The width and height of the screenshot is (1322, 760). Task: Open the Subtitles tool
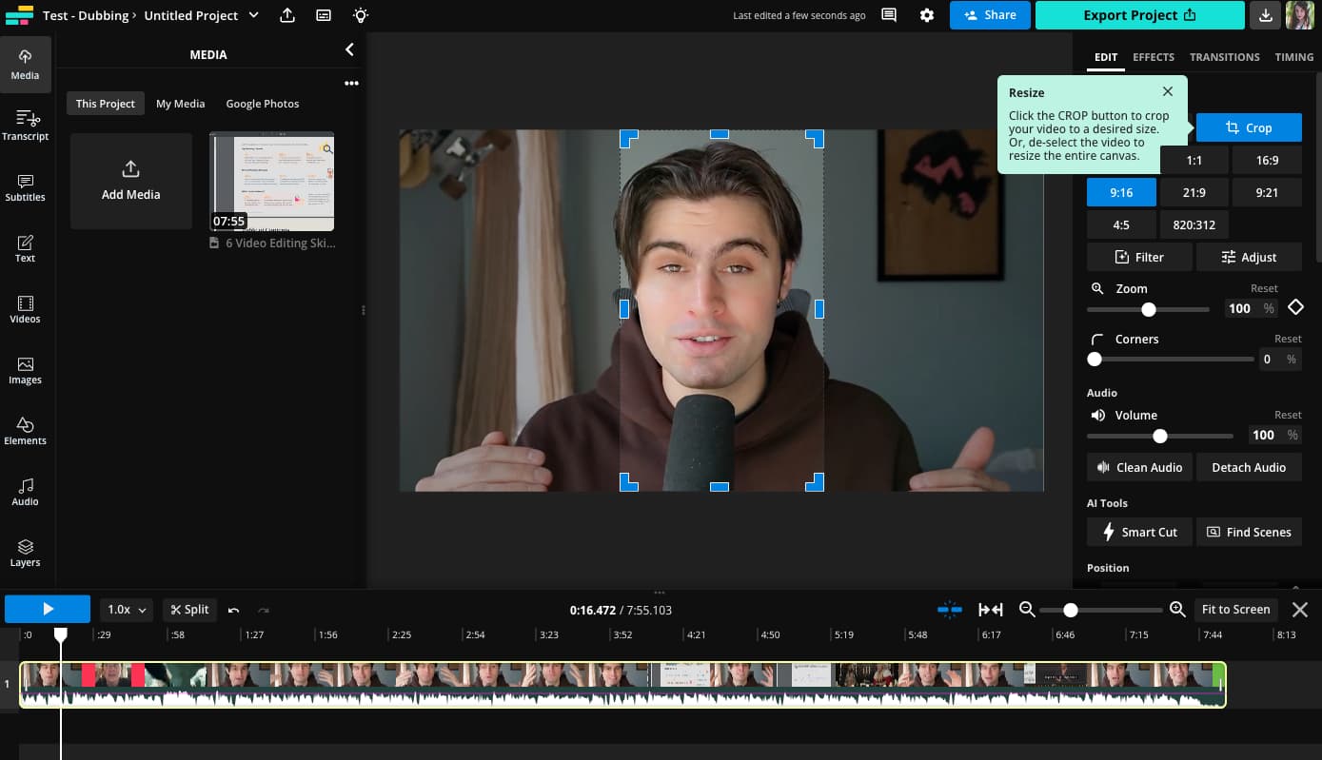click(25, 186)
